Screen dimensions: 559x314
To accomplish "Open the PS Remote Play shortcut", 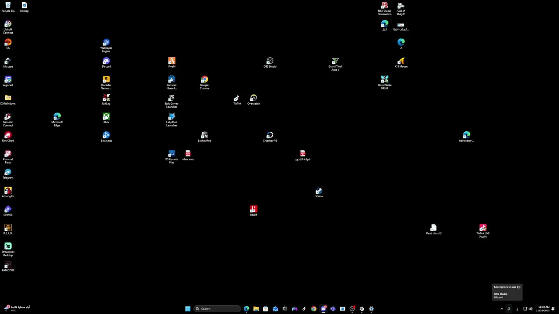I will coord(172,157).
